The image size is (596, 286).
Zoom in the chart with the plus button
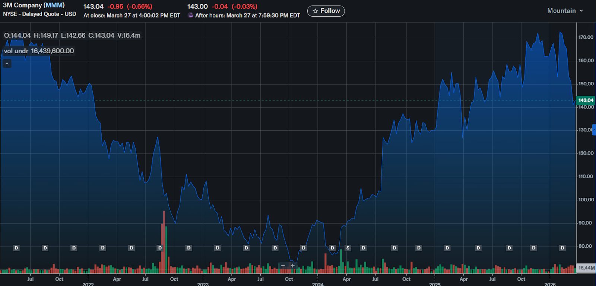click(293, 266)
